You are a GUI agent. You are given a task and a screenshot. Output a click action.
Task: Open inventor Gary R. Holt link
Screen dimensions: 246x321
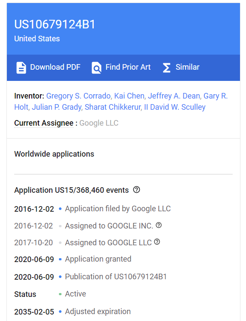[x=215, y=96]
